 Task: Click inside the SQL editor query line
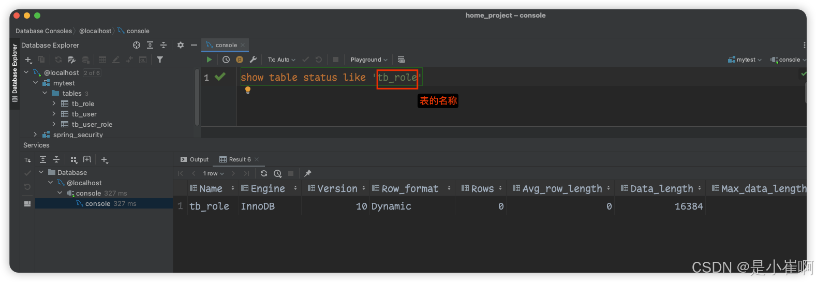pos(331,77)
